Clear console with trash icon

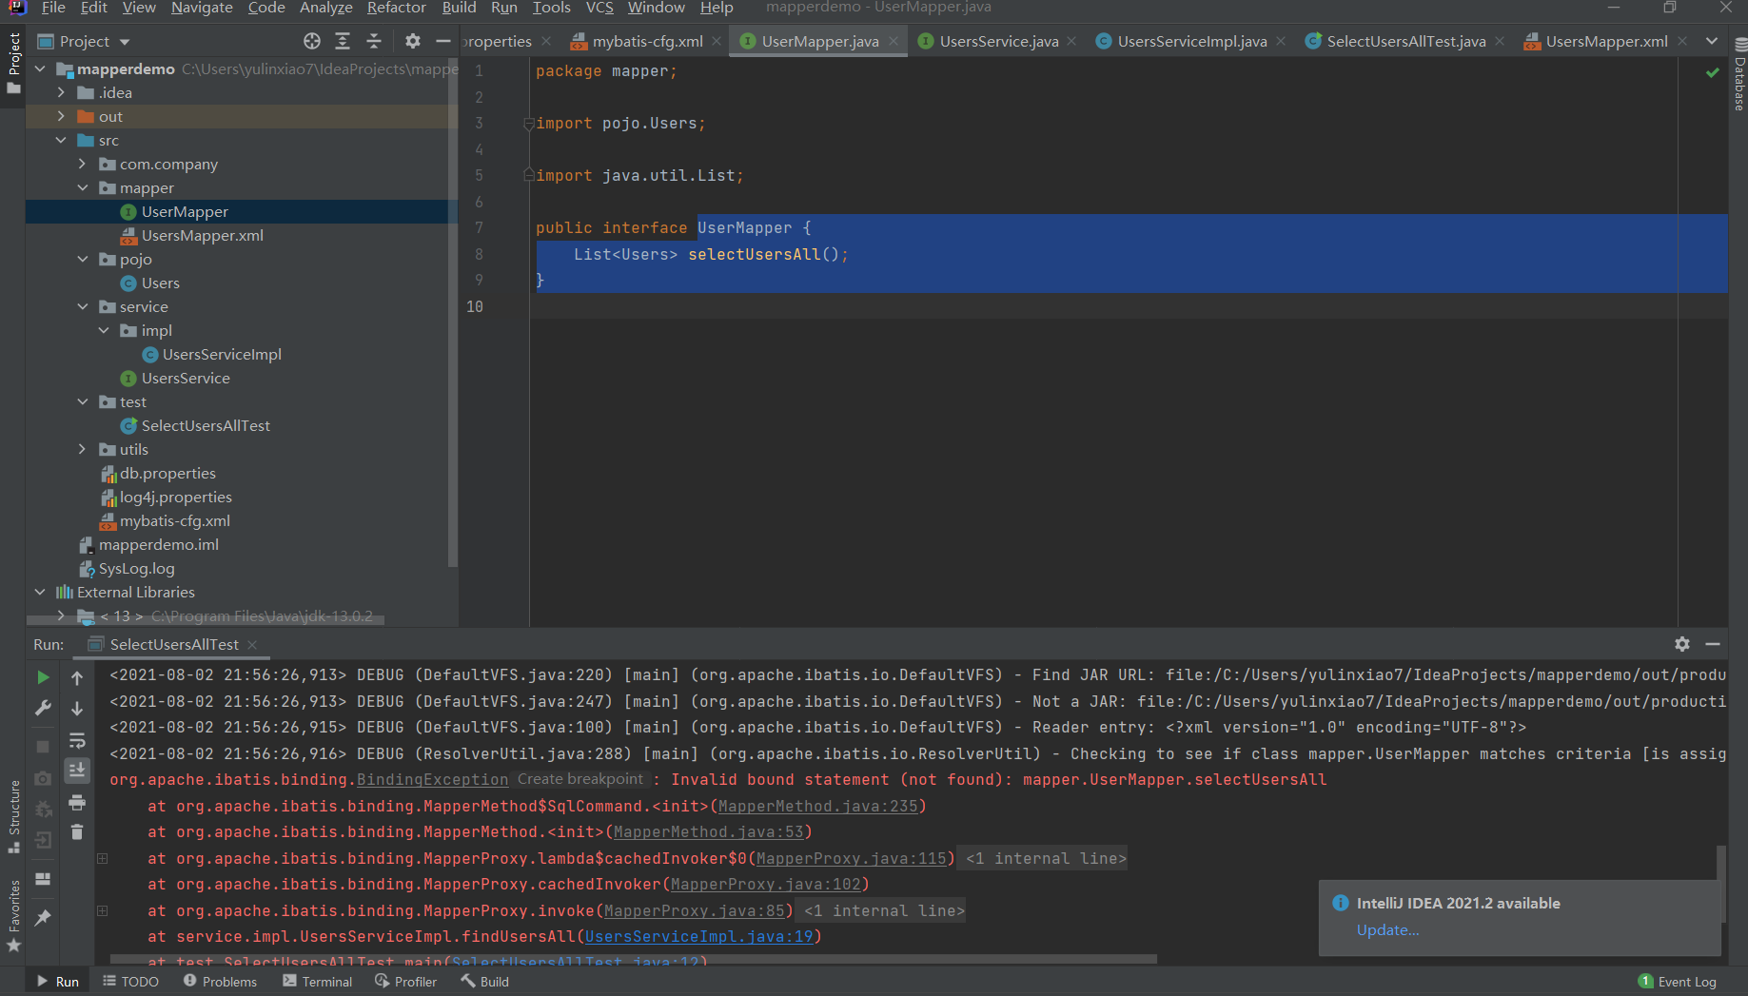point(77,832)
